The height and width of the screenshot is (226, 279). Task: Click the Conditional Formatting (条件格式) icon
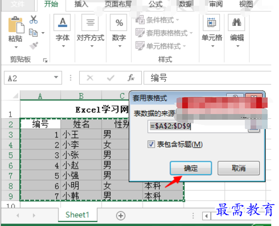pyautogui.click(x=140, y=20)
